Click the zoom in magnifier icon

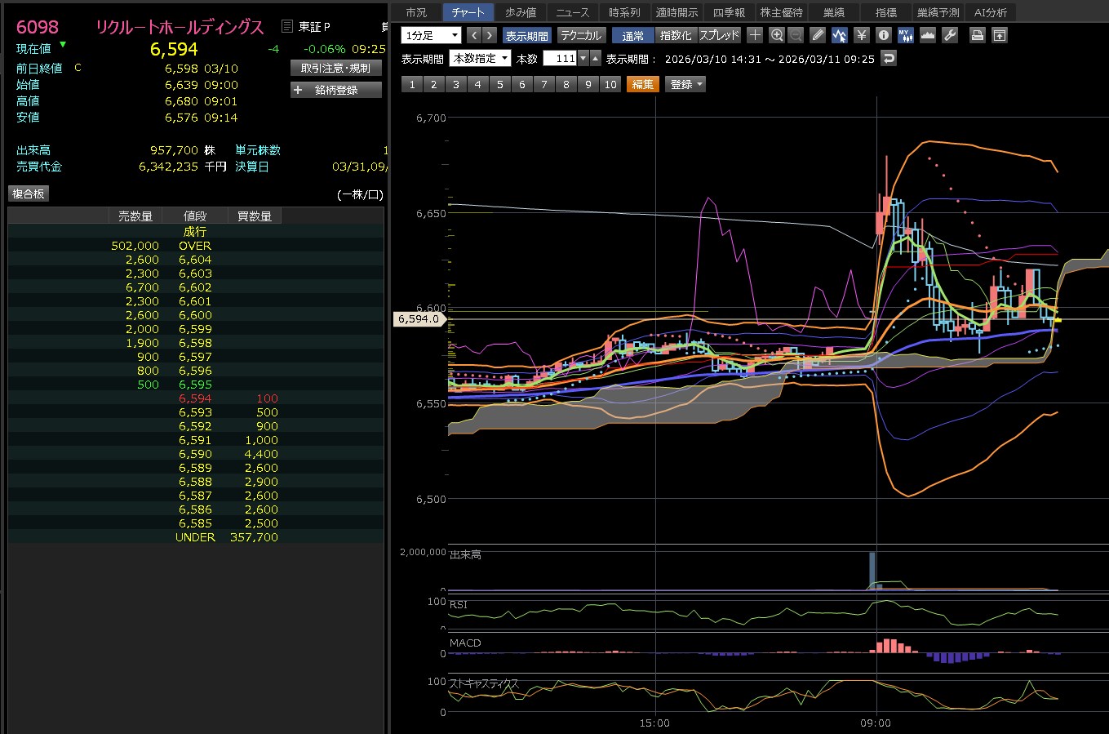tap(776, 35)
